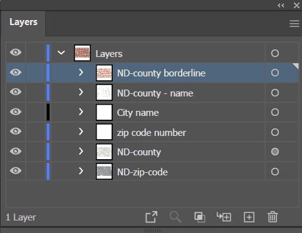Viewport: 302px width, 233px height.
Task: Click thumbnail of top-level Layers
Action: point(82,53)
